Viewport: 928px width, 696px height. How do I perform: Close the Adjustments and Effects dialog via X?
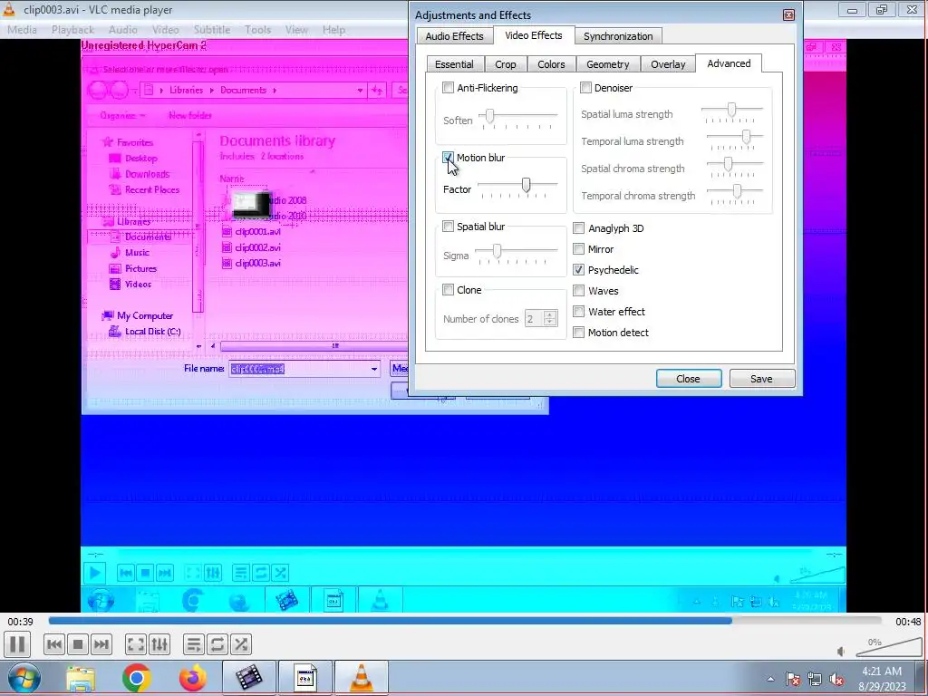point(789,14)
